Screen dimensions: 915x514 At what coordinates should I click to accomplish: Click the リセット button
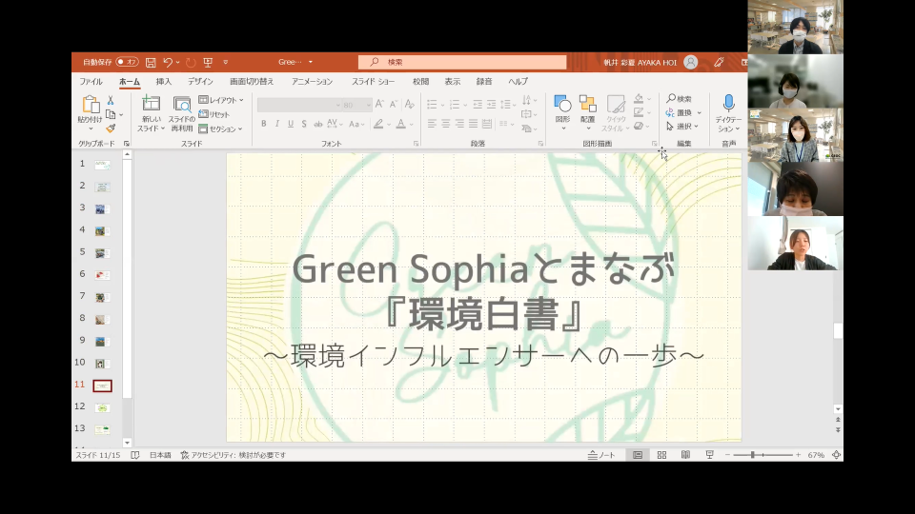click(x=214, y=114)
